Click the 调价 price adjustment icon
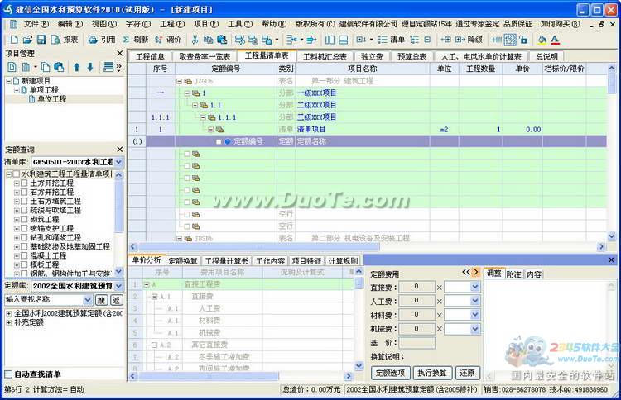Image resolution: width=621 pixels, height=400 pixels. [x=168, y=40]
